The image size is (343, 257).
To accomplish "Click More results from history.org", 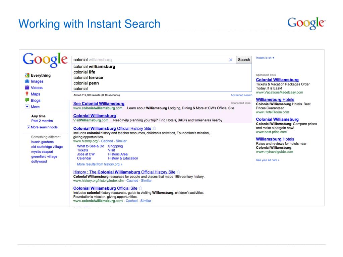I will pos(100,164).
